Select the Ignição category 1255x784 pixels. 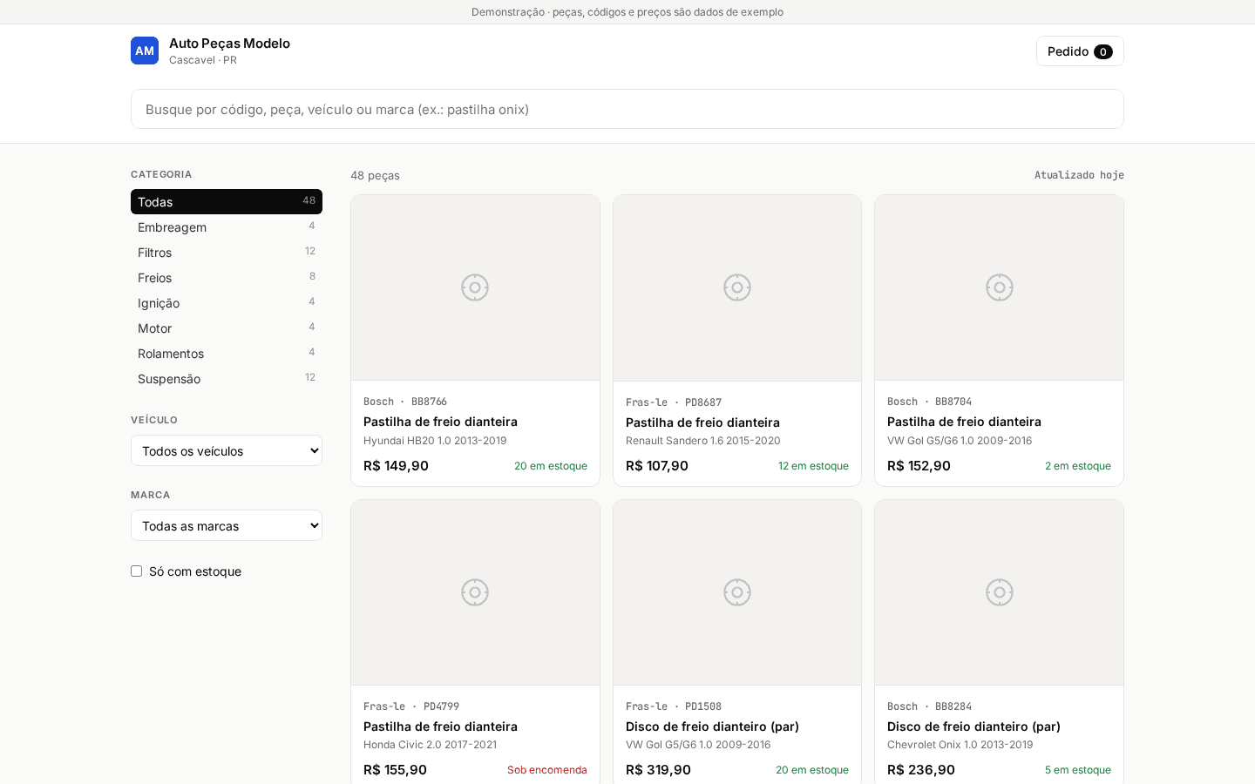pos(227,302)
